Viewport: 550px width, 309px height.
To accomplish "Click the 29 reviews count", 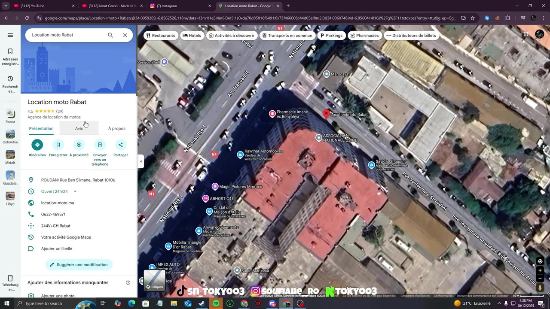I will 60,111.
